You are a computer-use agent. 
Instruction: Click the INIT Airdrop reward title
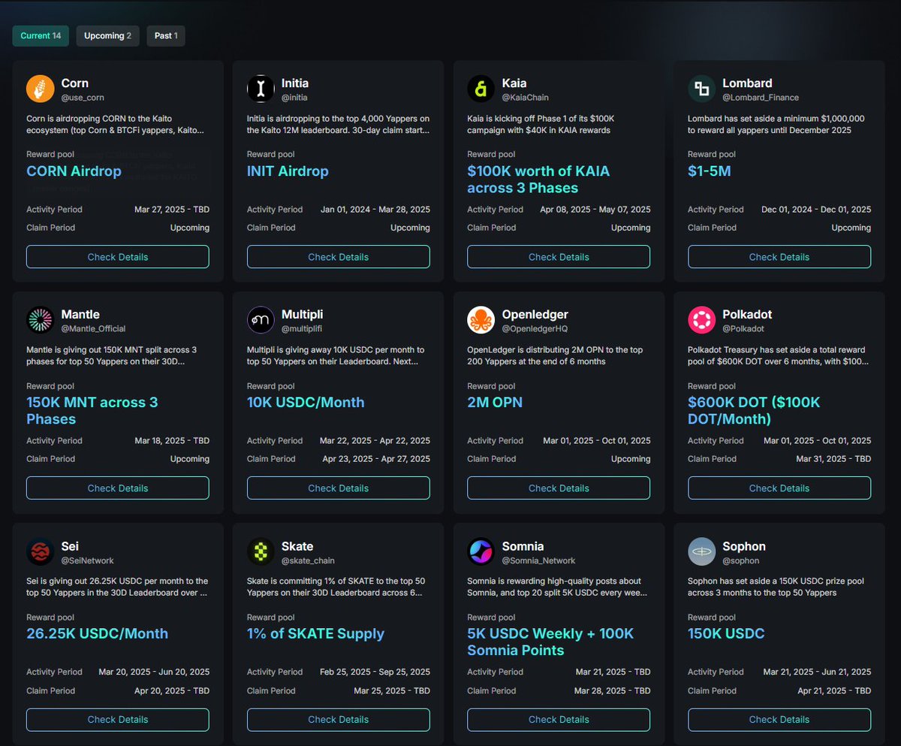pyautogui.click(x=288, y=171)
